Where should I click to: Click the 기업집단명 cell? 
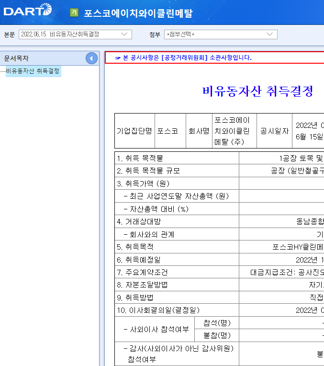point(134,131)
